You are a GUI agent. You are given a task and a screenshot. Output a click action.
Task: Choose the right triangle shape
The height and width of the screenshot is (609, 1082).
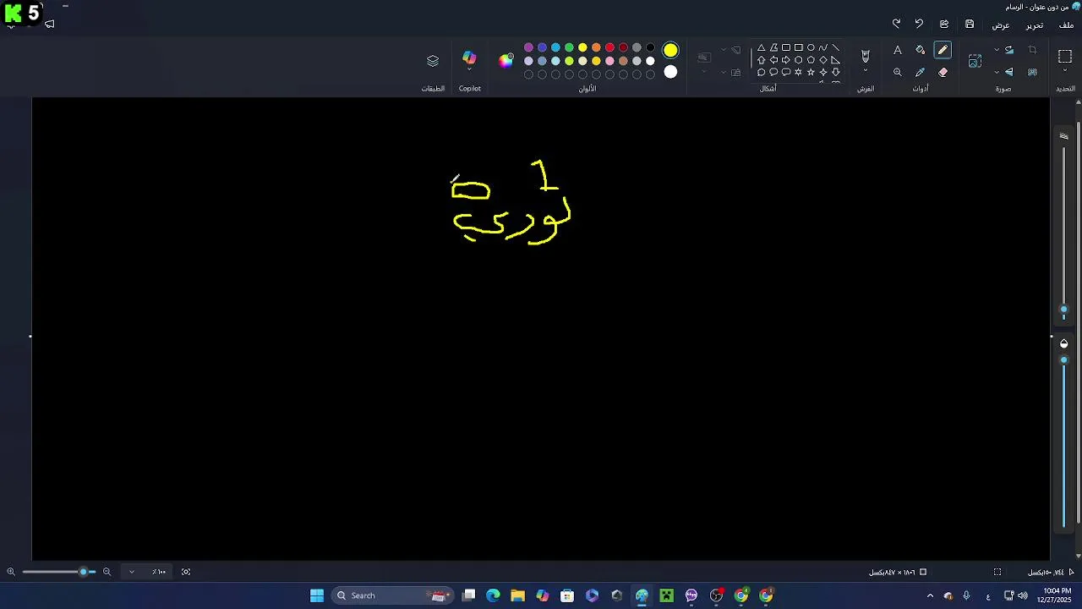835,60
